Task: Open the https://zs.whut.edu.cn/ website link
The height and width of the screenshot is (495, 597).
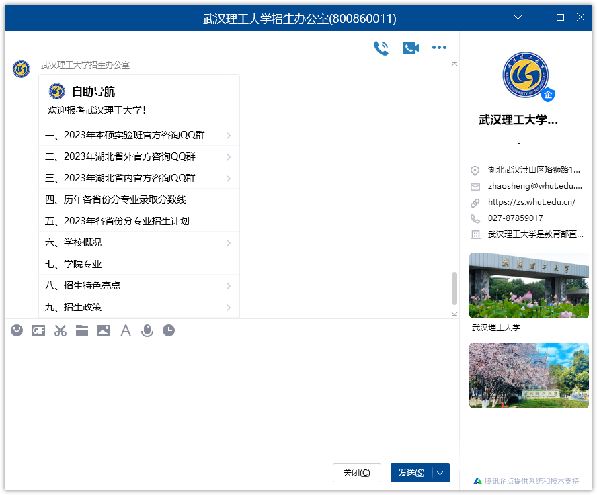Action: click(x=531, y=202)
